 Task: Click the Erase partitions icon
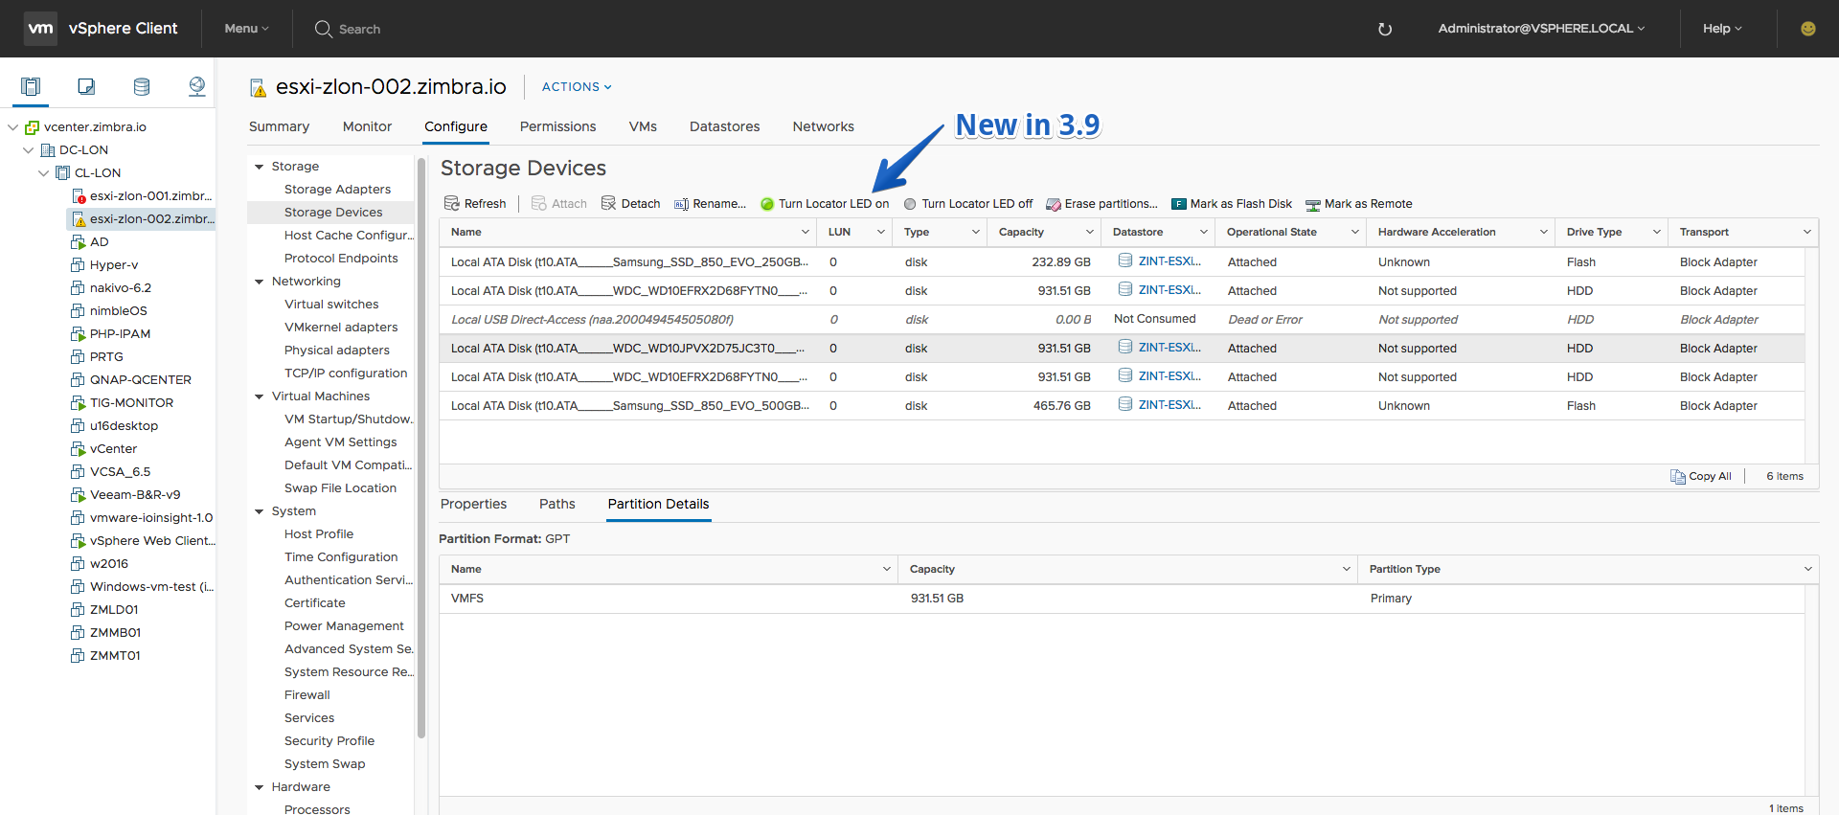pyautogui.click(x=1054, y=204)
